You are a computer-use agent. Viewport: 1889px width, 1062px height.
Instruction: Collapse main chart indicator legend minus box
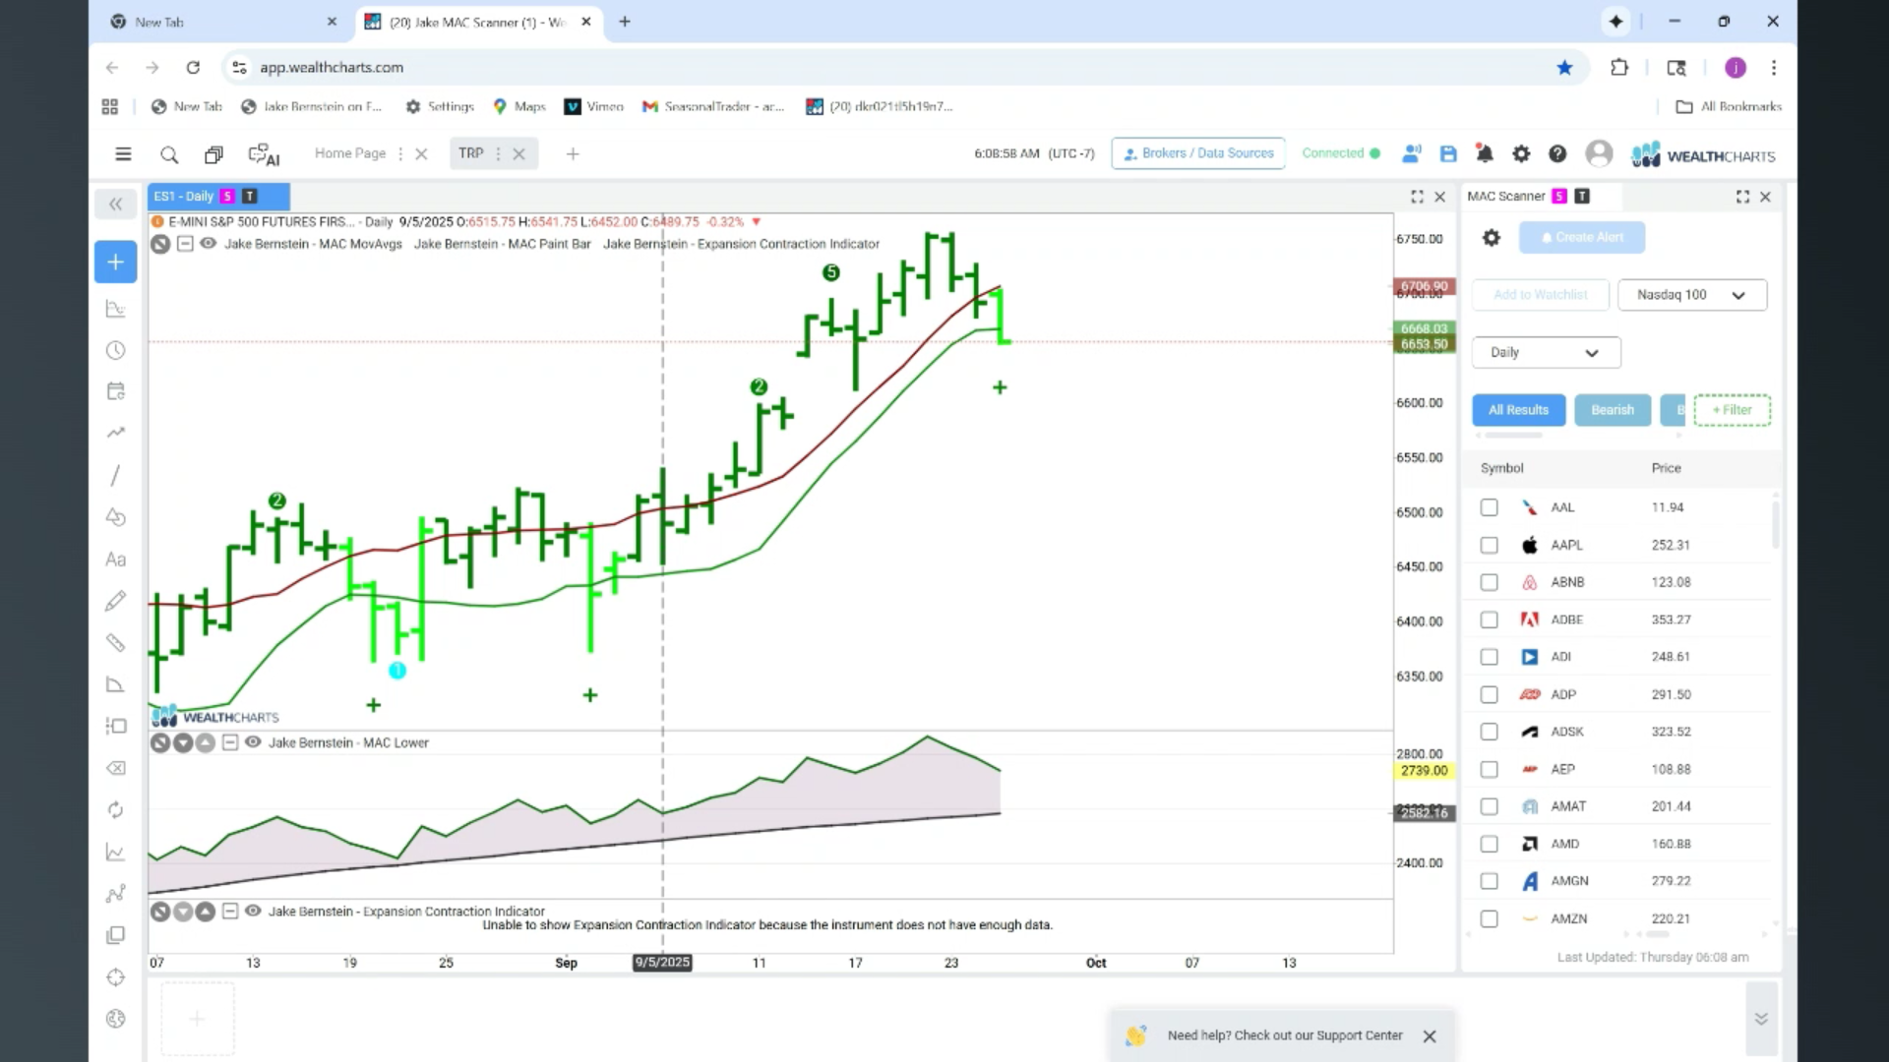tap(185, 244)
